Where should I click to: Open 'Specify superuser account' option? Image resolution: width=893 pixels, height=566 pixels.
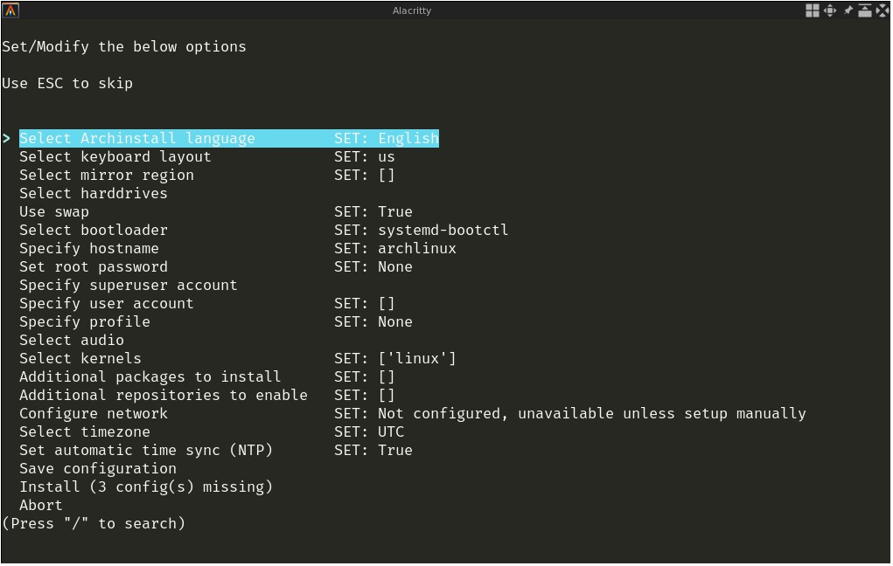[129, 285]
